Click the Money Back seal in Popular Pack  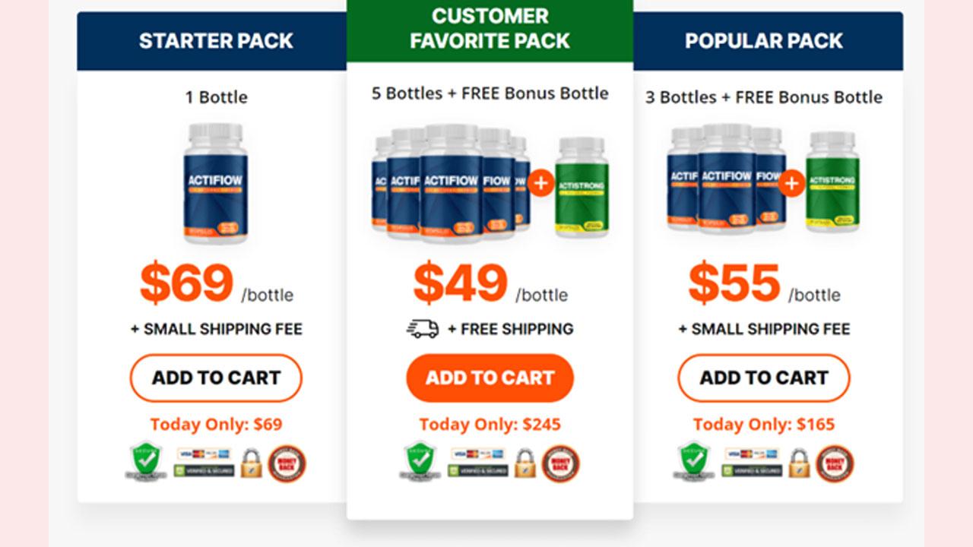[835, 464]
